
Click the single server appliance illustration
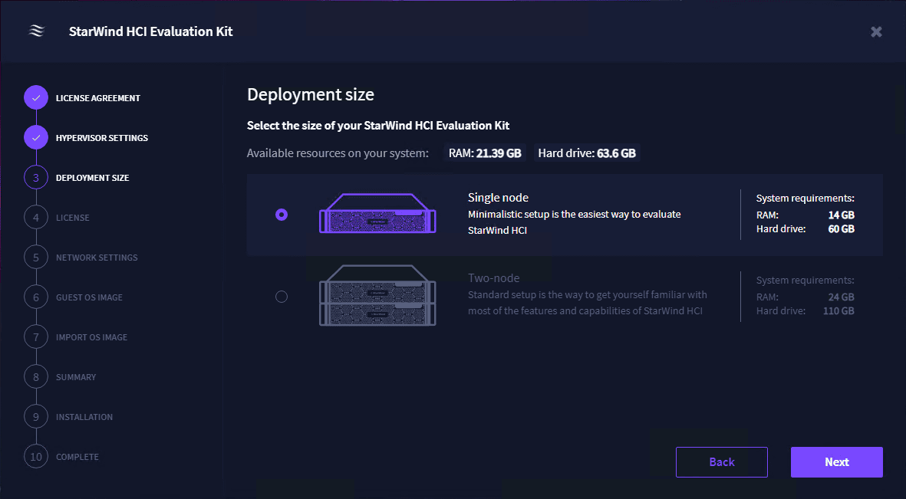pos(378,213)
